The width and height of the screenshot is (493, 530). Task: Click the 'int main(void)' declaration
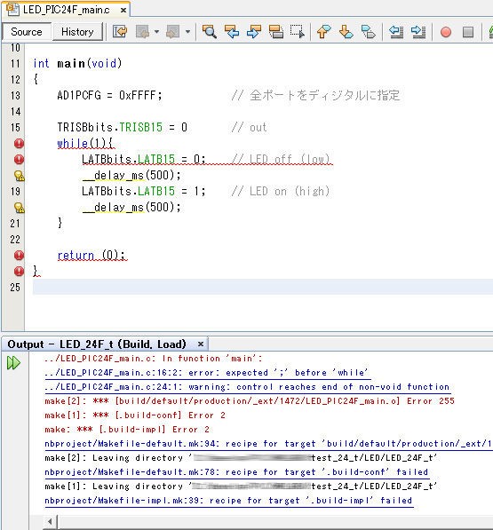click(77, 64)
